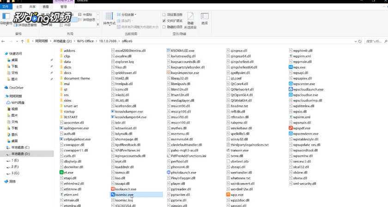
Task: Switch to the View (查看) tab
Action: coord(46,6)
